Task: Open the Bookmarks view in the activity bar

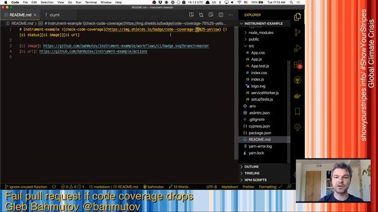Action: pos(298,111)
